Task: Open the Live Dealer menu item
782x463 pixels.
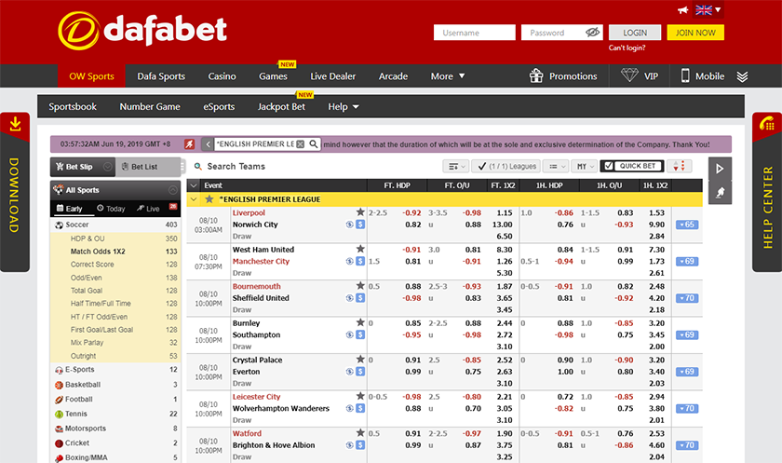Action: (332, 76)
